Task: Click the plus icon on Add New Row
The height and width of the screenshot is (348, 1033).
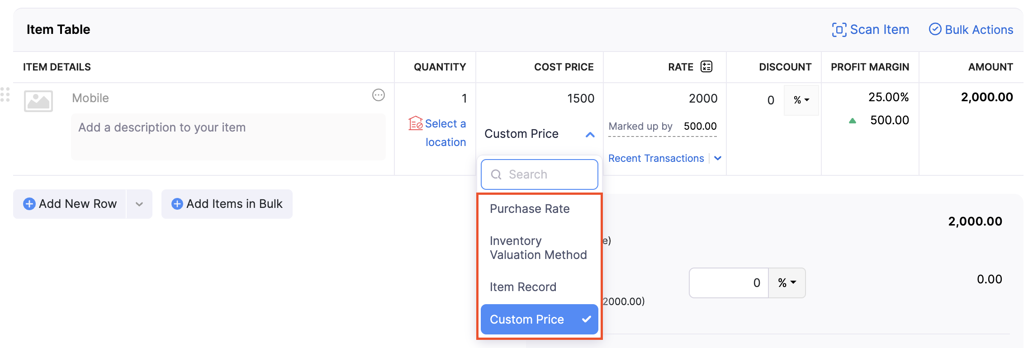Action: pyautogui.click(x=29, y=204)
